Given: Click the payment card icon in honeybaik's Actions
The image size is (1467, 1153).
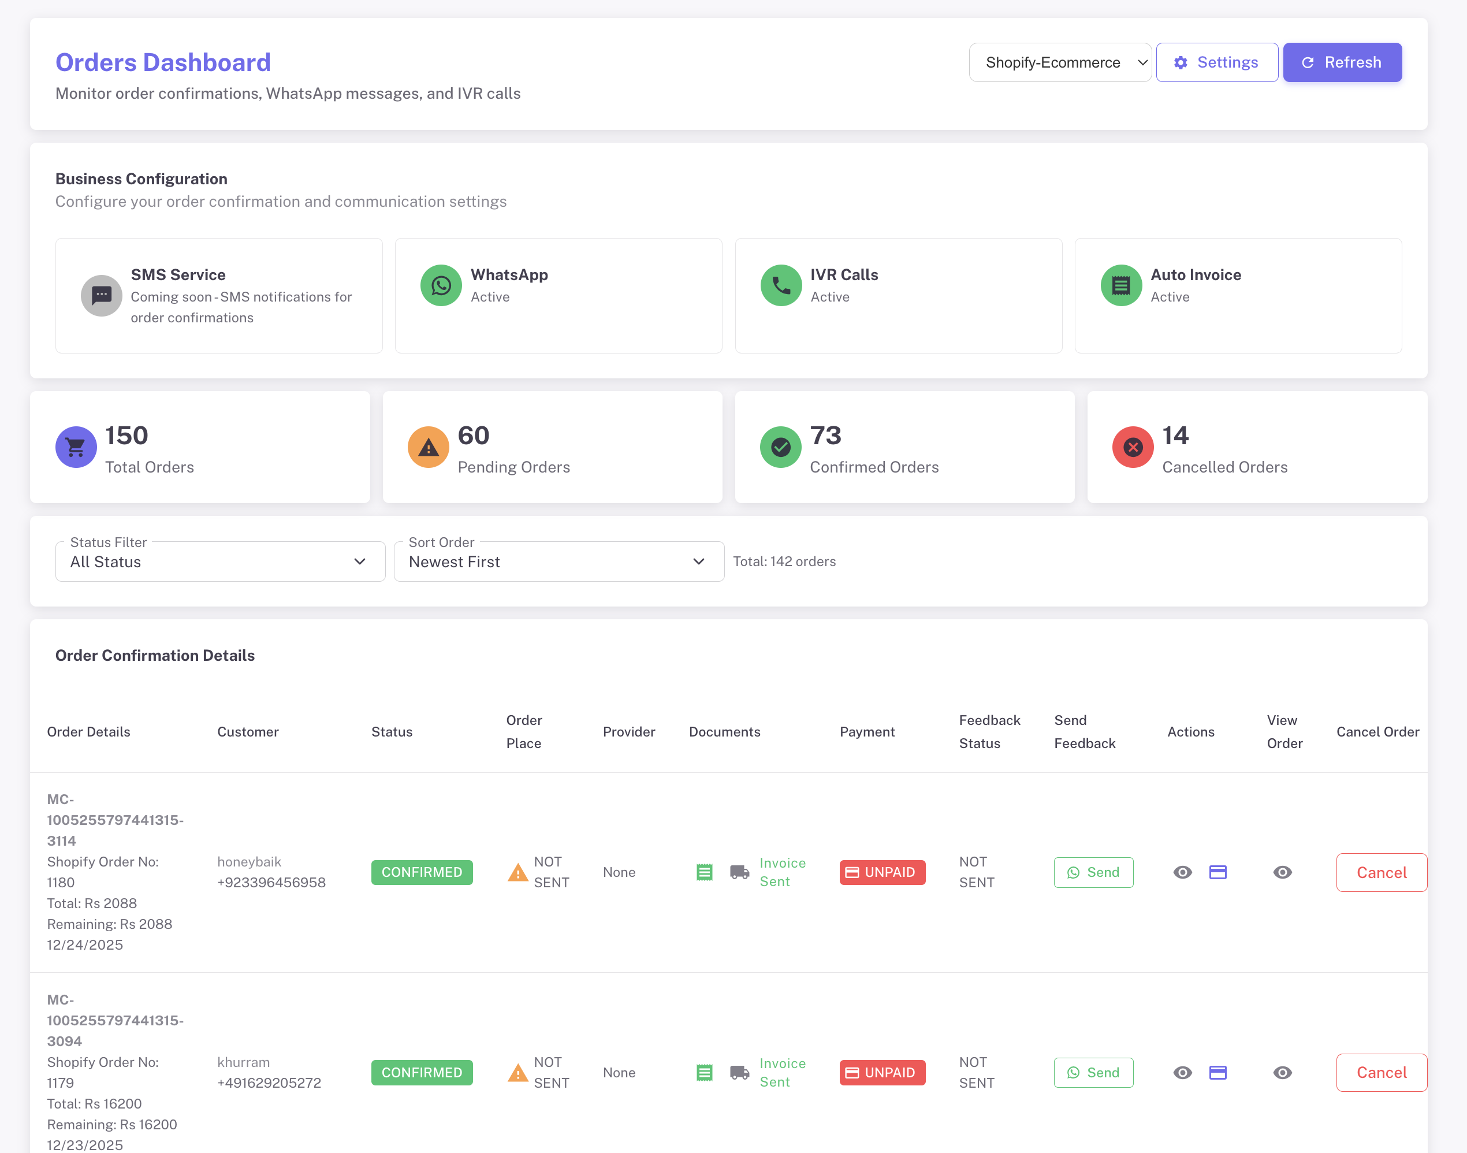Looking at the screenshot, I should [x=1217, y=872].
